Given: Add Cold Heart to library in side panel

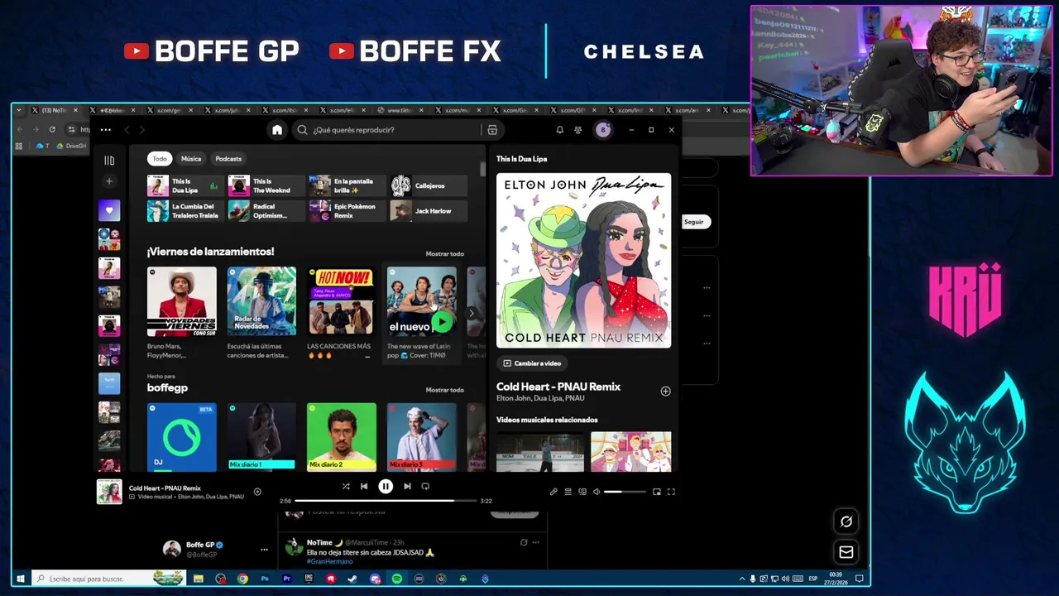Looking at the screenshot, I should pos(665,391).
